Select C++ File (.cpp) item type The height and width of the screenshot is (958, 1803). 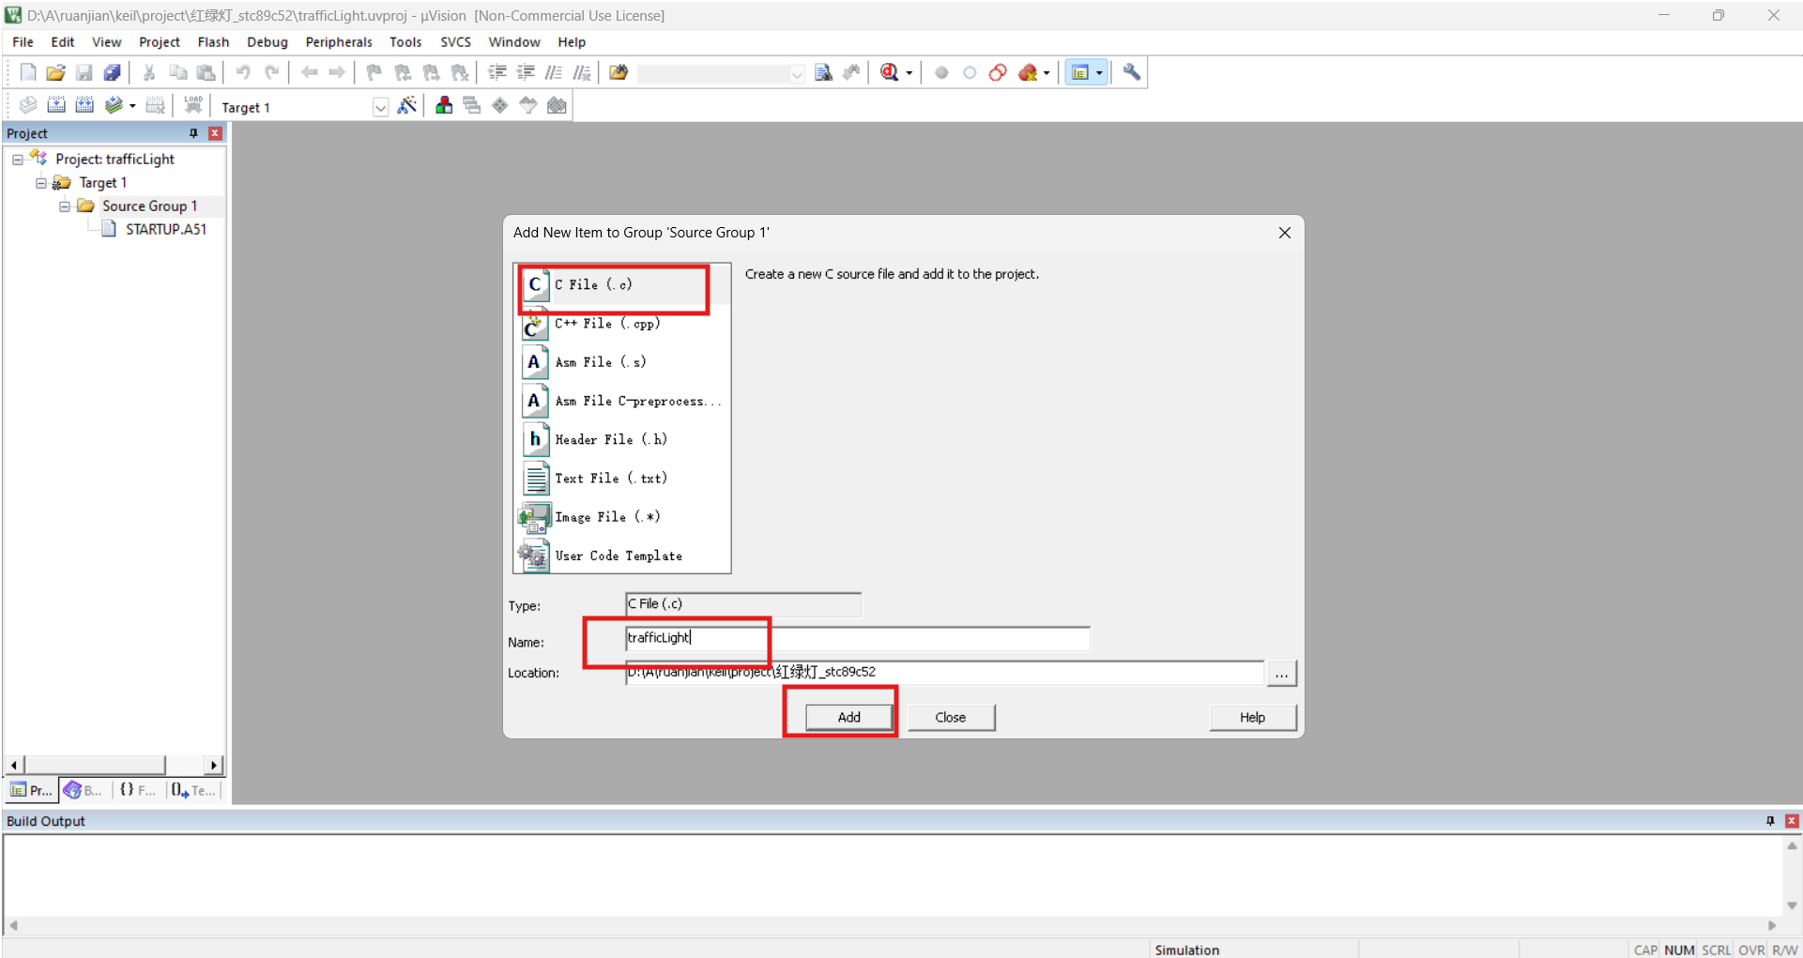(x=623, y=324)
